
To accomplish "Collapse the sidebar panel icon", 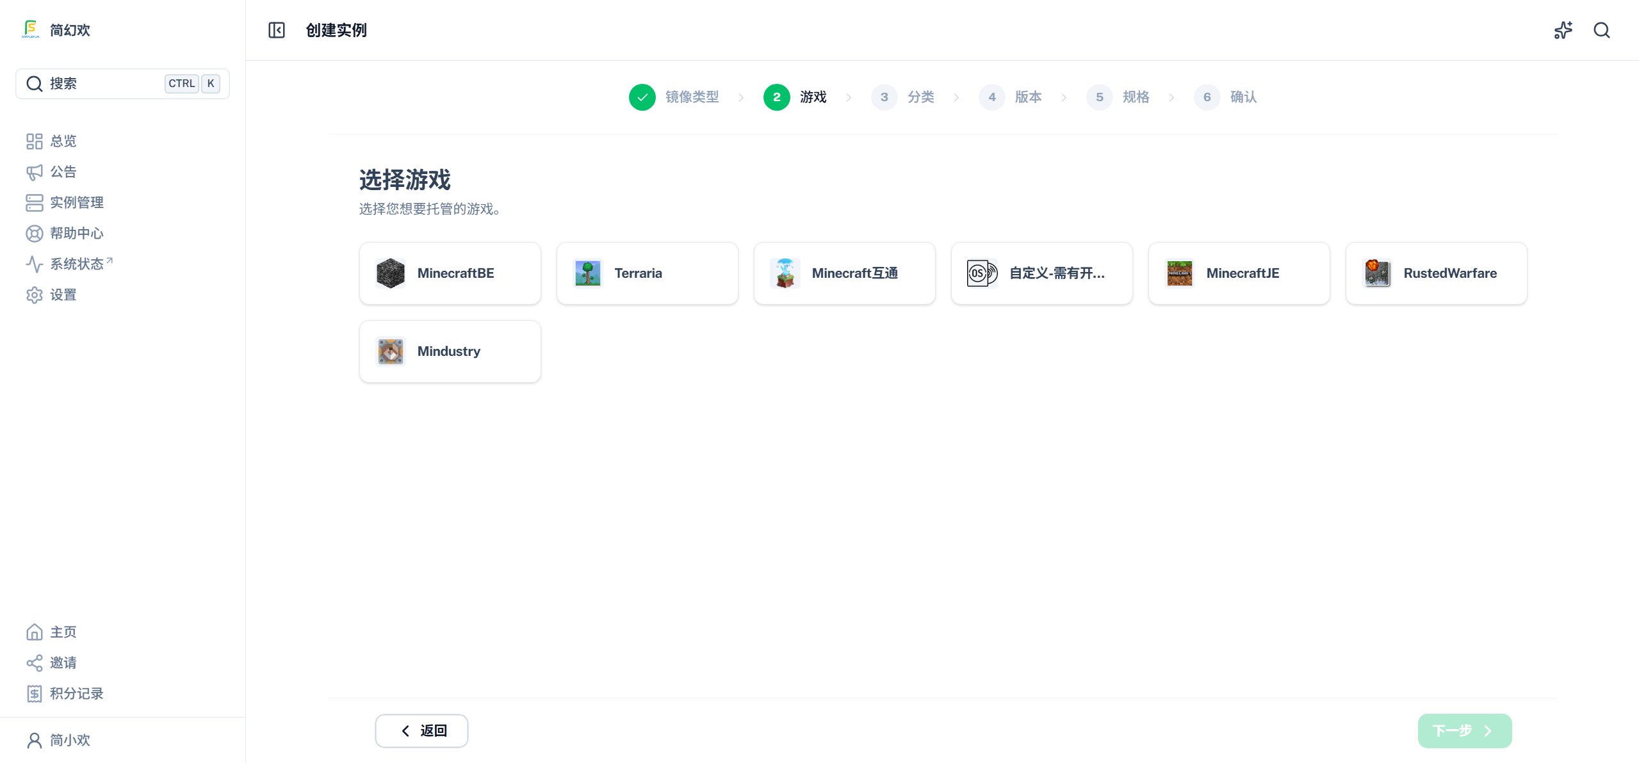I will tap(277, 30).
